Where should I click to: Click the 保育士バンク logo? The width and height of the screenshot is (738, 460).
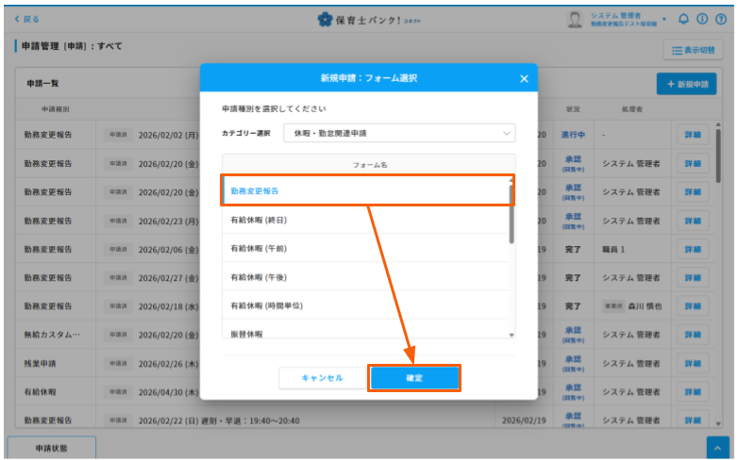(368, 19)
